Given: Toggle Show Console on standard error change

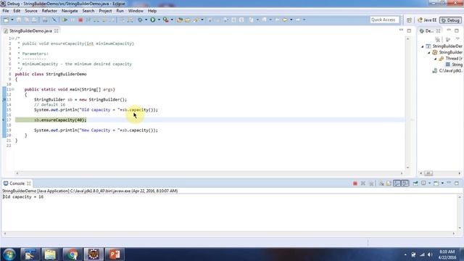Looking at the screenshot, I should (405, 183).
